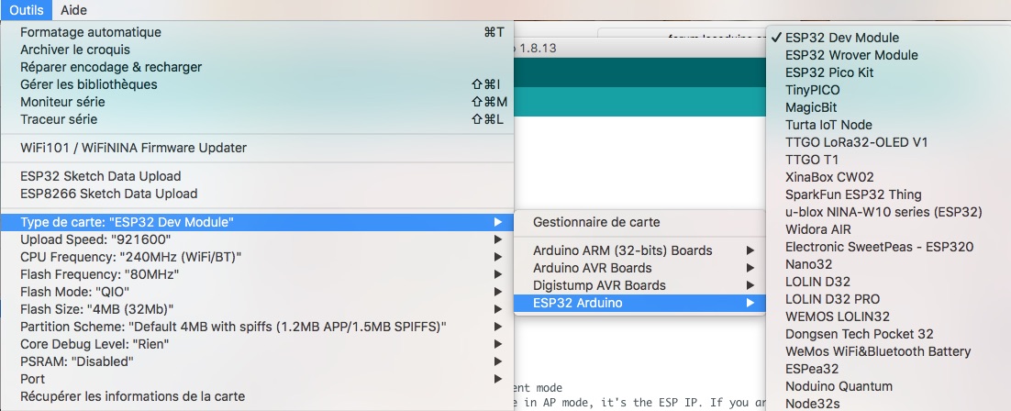This screenshot has width=1011, height=411.
Task: Select TTGO T1 board
Action: point(888,160)
